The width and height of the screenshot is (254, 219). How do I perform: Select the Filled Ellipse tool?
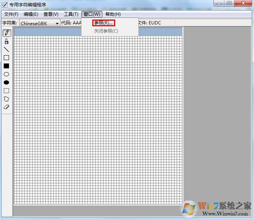point(6,83)
